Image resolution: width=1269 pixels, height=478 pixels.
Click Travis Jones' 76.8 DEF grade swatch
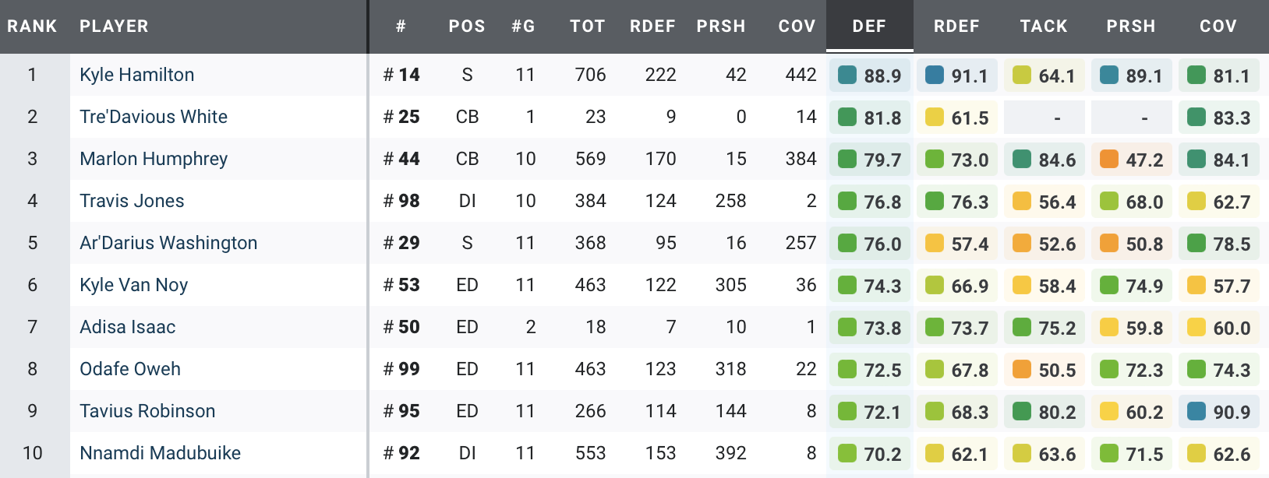click(847, 202)
